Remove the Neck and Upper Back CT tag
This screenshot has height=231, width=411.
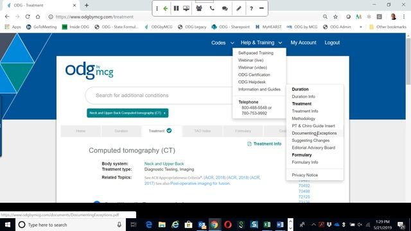(164, 113)
